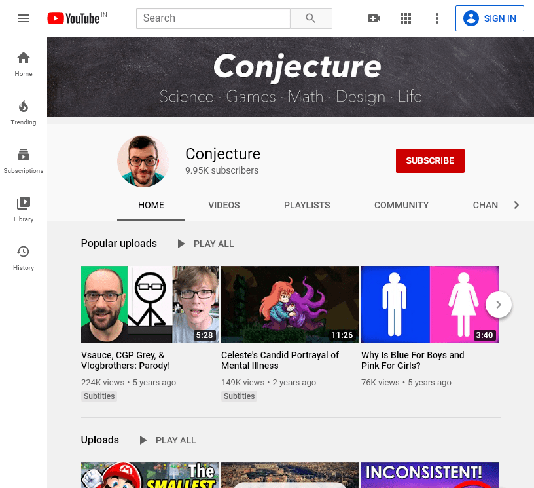This screenshot has width=534, height=488.
Task: Switch to the PLAYLISTS tab
Action: [x=307, y=205]
